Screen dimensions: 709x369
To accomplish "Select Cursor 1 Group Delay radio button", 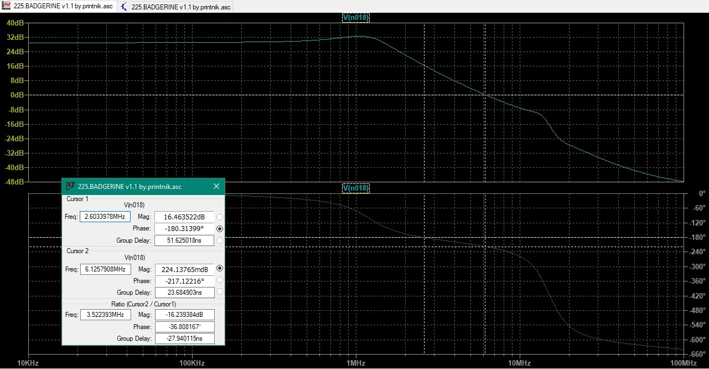I will pos(220,240).
